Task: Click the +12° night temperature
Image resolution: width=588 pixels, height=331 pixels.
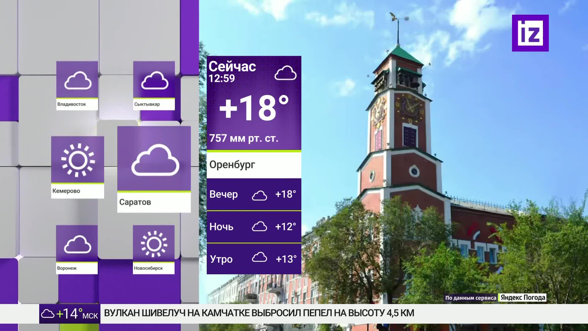Action: pyautogui.click(x=285, y=227)
